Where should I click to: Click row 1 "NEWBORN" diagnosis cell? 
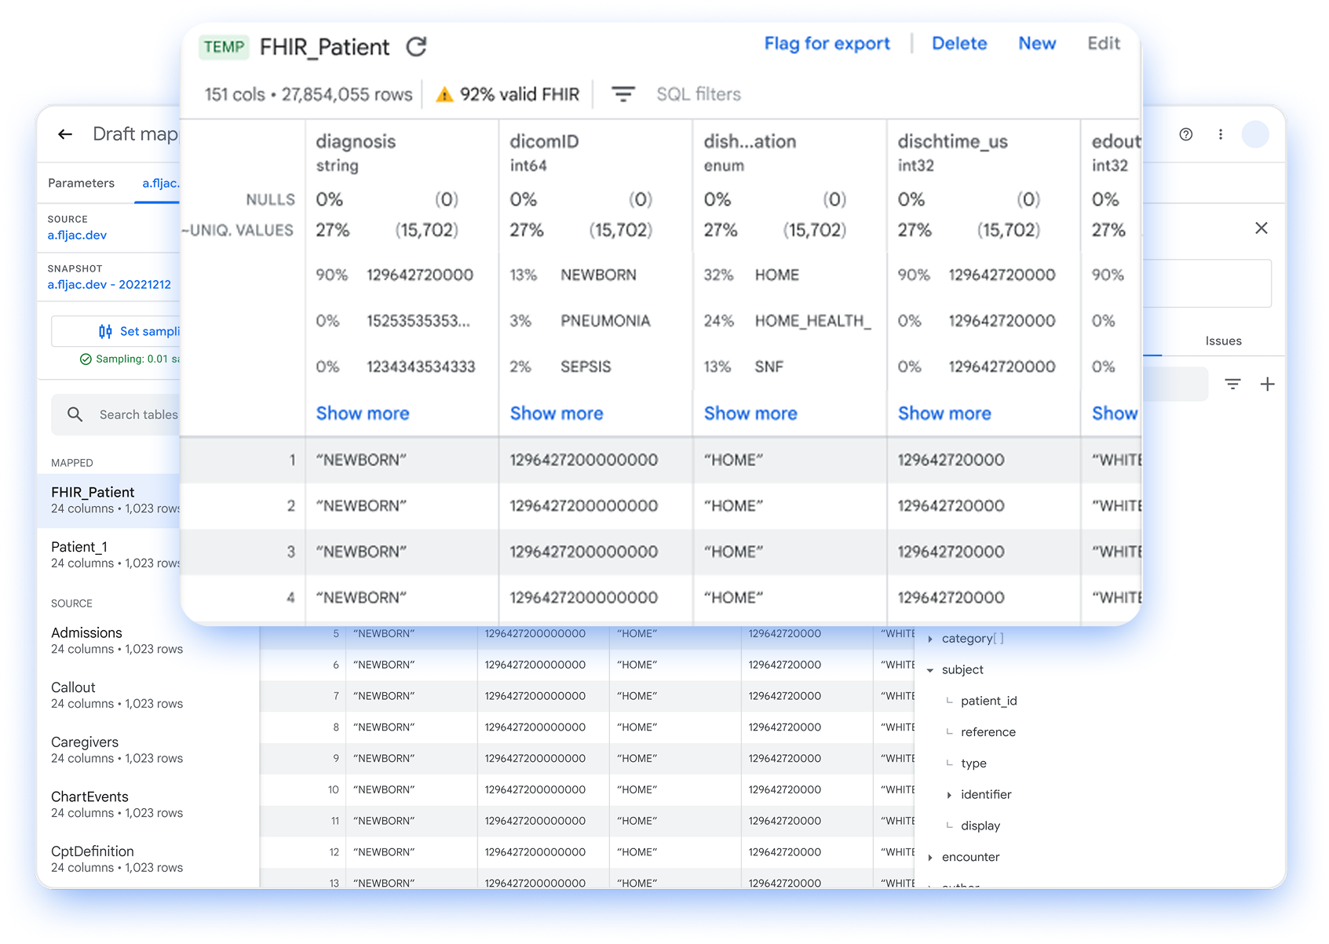(x=361, y=460)
